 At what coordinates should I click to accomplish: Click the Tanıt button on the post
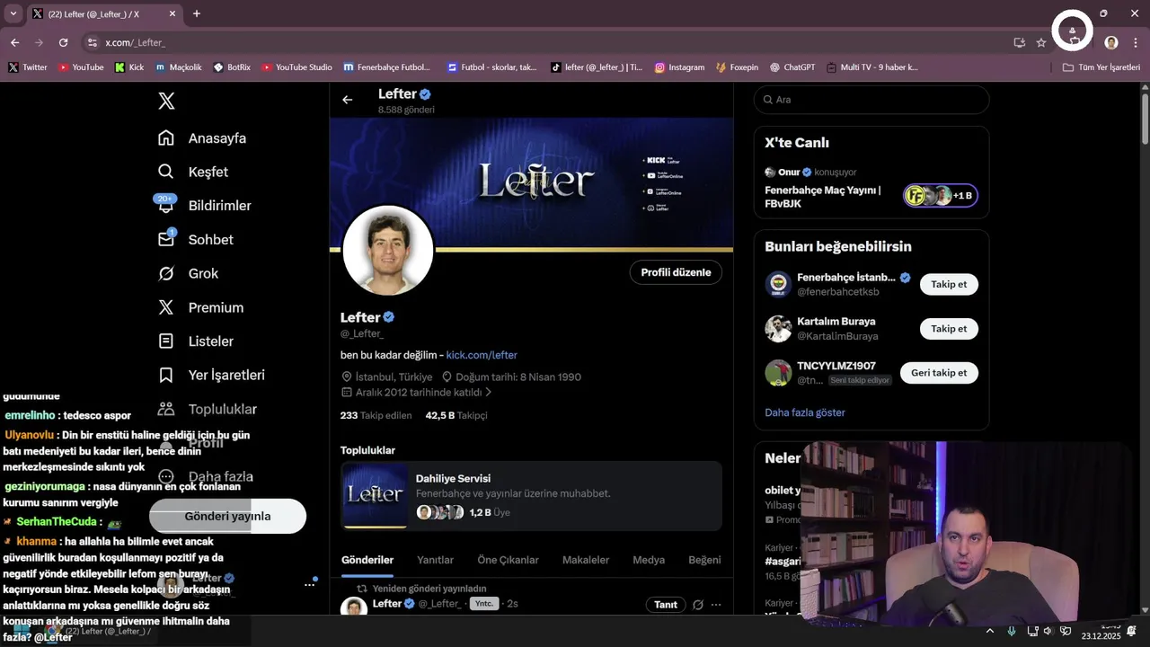coord(666,605)
